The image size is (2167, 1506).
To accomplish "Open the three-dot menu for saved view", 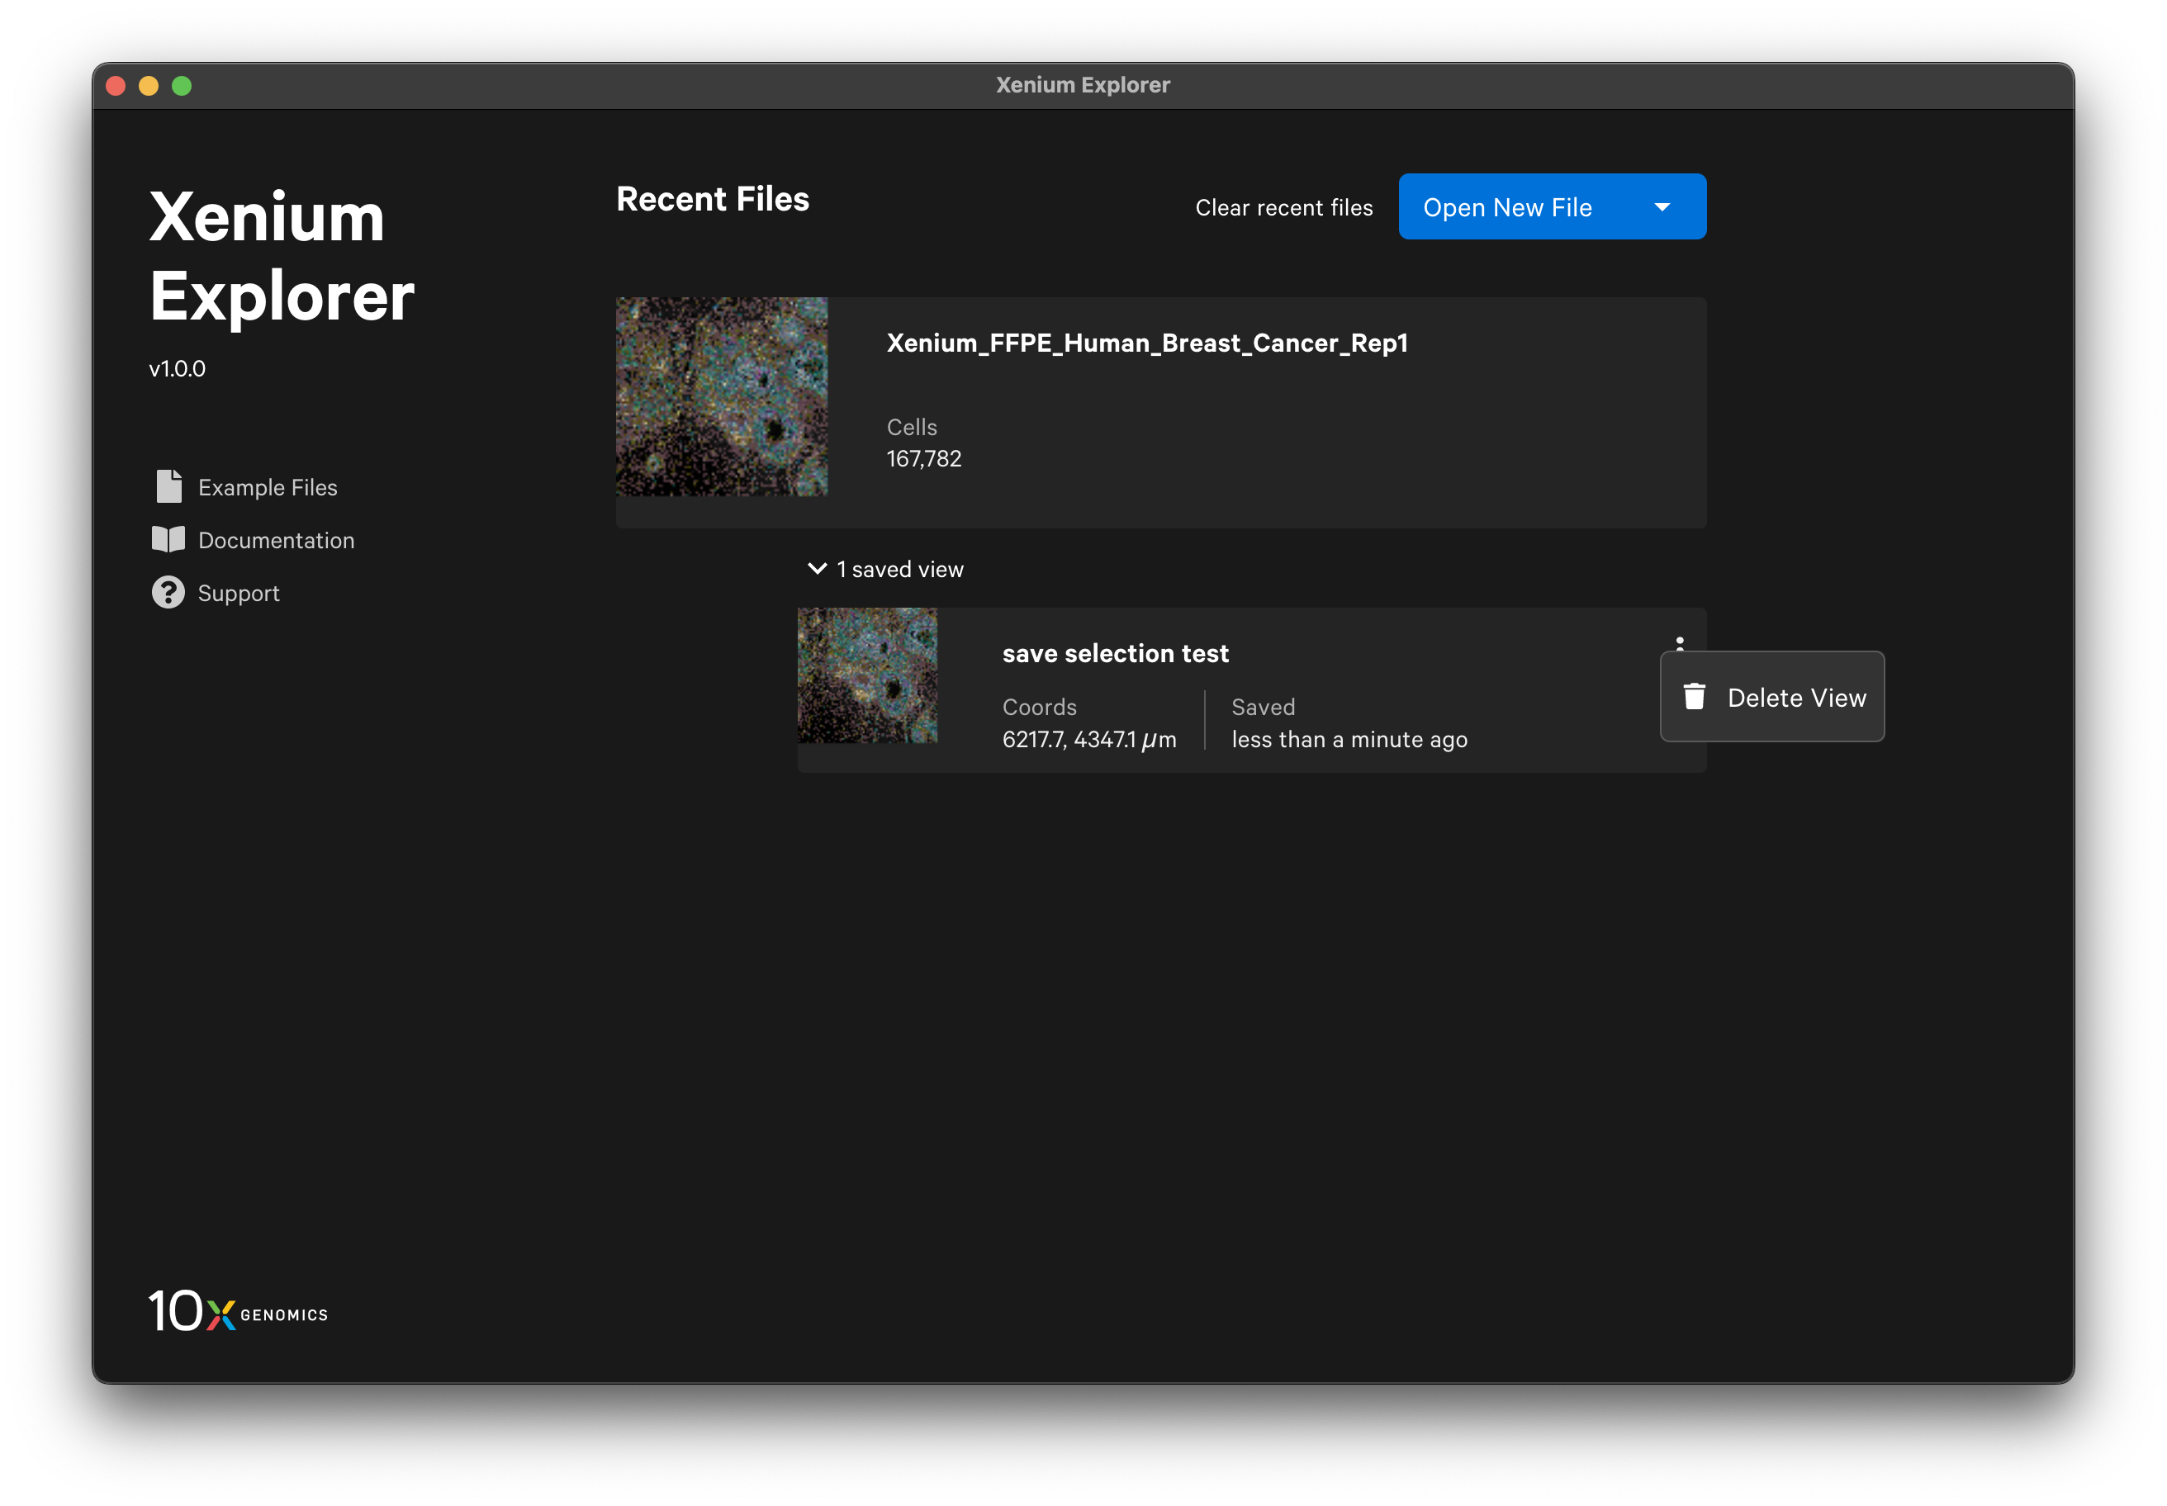I will click(1680, 643).
